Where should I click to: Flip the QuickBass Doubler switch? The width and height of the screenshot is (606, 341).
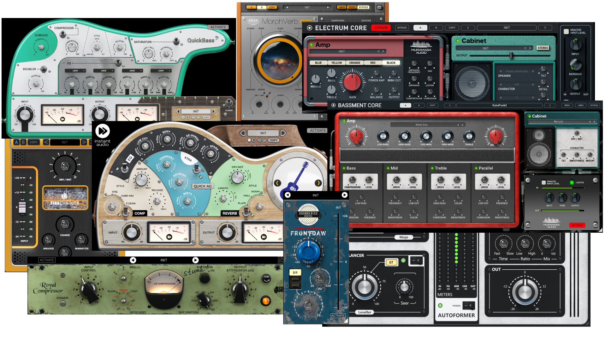click(x=43, y=69)
